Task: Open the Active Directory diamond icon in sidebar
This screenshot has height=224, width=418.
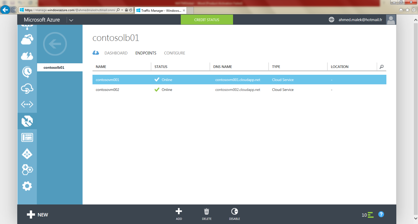Action: click(27, 154)
